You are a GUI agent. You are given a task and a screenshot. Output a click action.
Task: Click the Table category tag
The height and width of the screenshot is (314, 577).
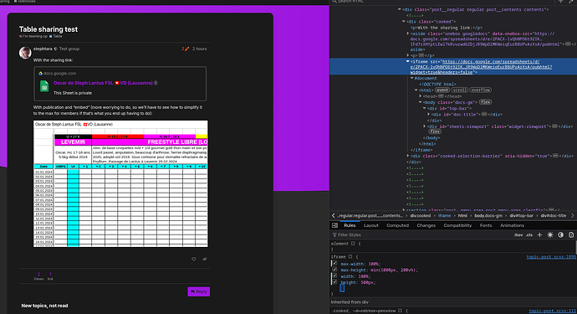click(x=55, y=37)
